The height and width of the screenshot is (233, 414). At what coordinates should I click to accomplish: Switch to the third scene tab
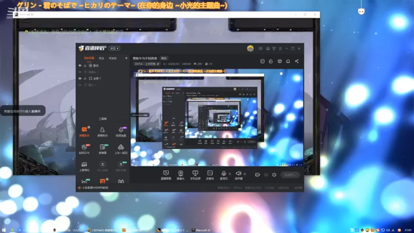[113, 58]
